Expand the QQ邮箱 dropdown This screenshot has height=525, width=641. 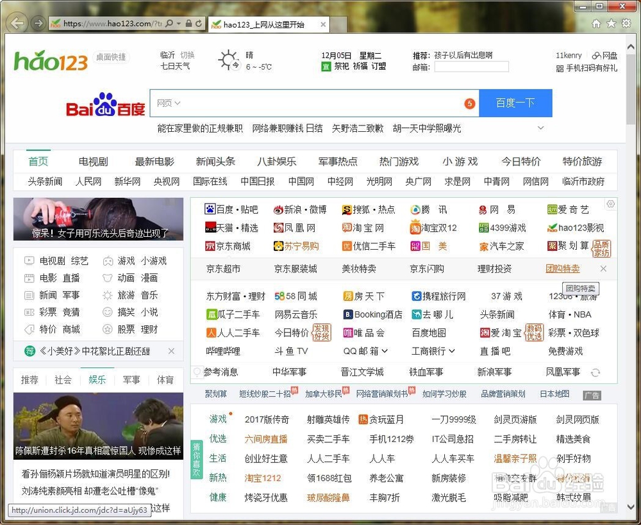384,351
